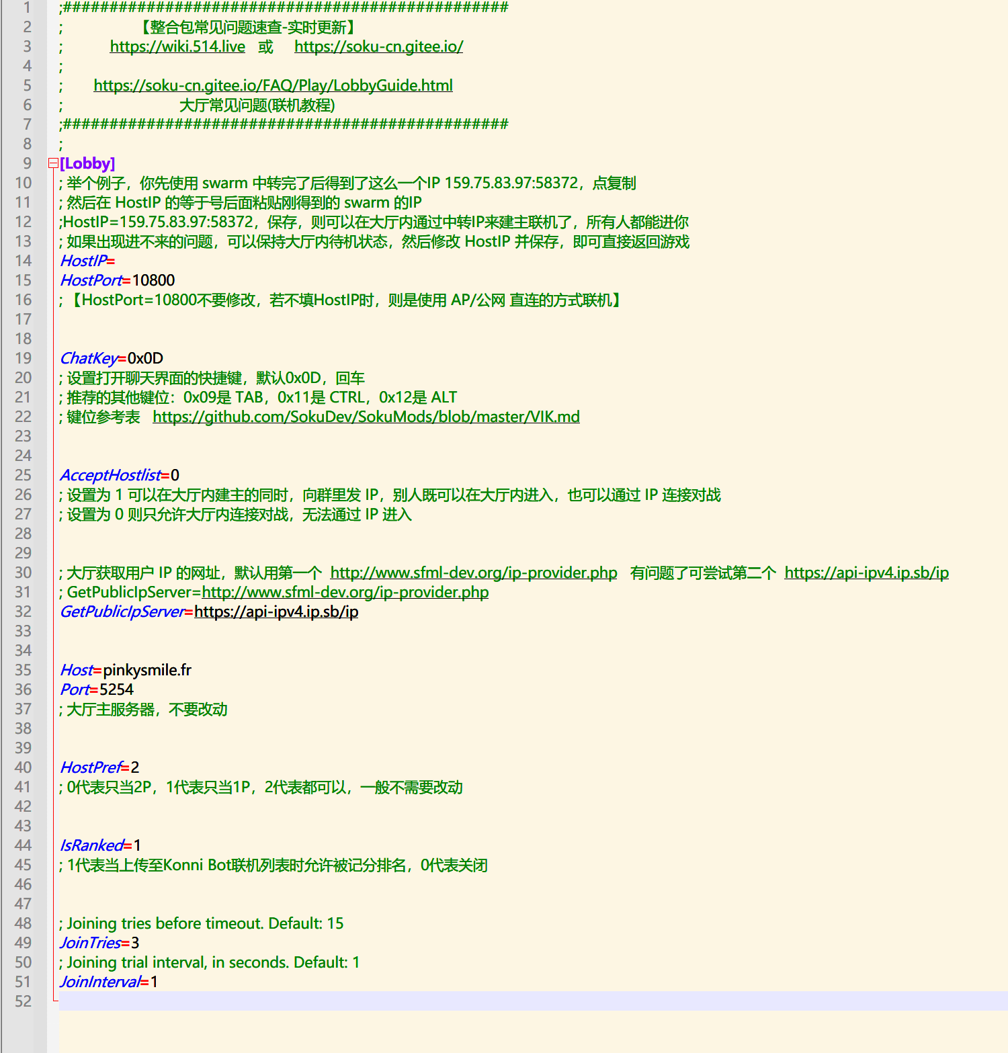Click the 0x0D ChatKey value
This screenshot has width=1008, height=1053.
pos(145,358)
